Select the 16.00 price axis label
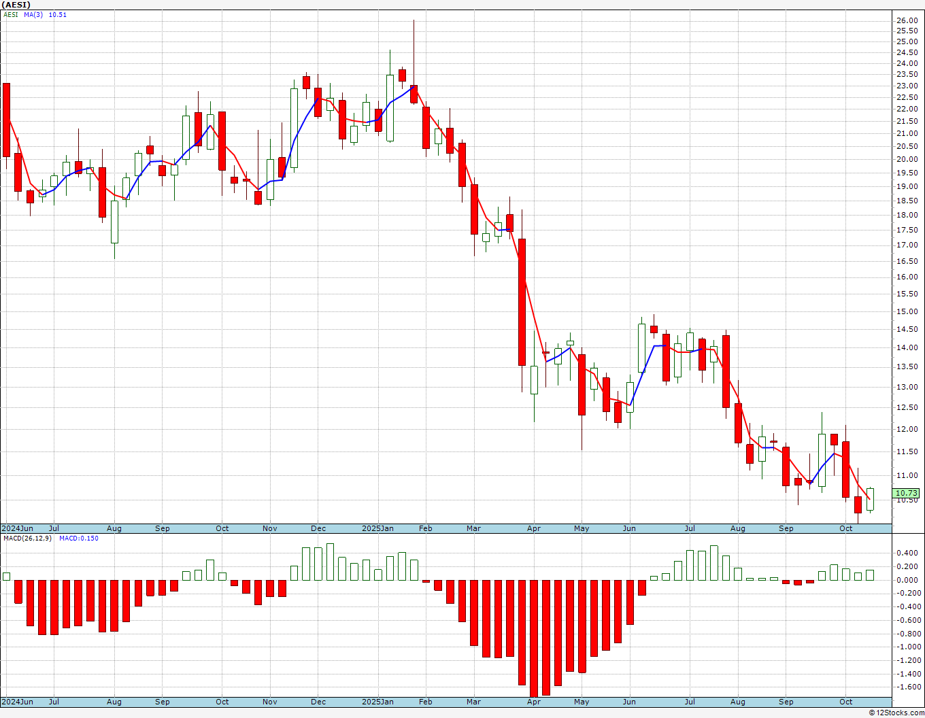 (x=907, y=277)
